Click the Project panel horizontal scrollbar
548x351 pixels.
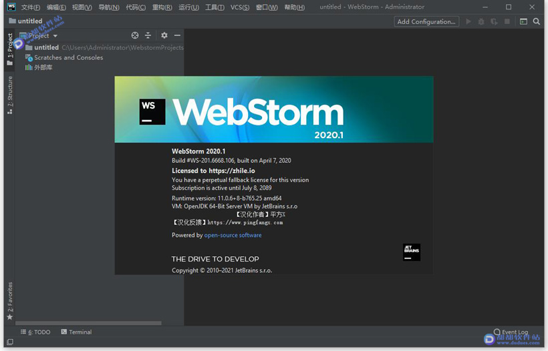point(88,323)
